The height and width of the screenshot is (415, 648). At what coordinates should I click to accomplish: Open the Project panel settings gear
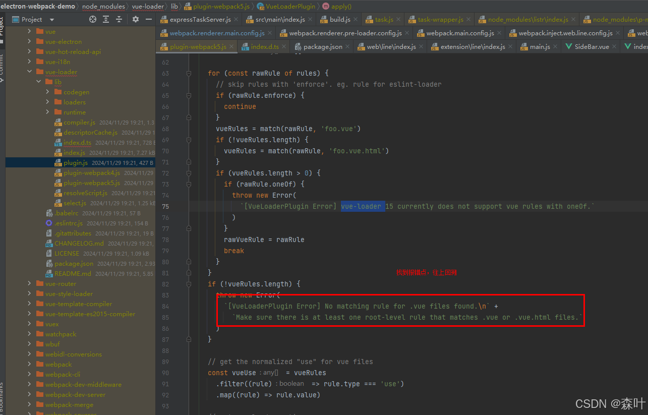tap(135, 19)
